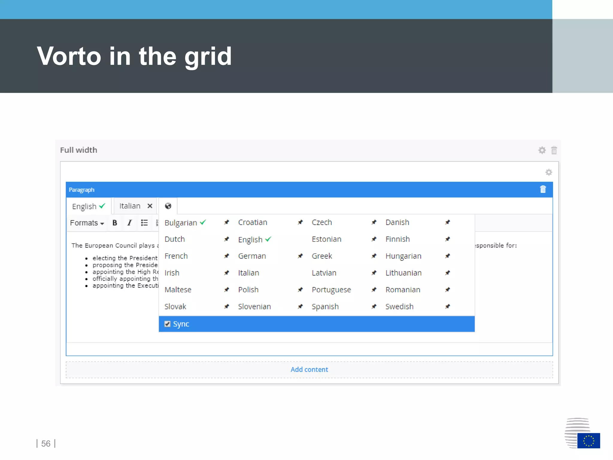The height and width of the screenshot is (460, 613).
Task: Pin the German language tab
Action: pos(300,256)
